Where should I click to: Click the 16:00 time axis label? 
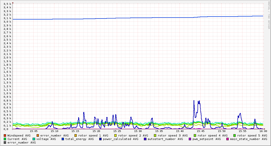263,131
